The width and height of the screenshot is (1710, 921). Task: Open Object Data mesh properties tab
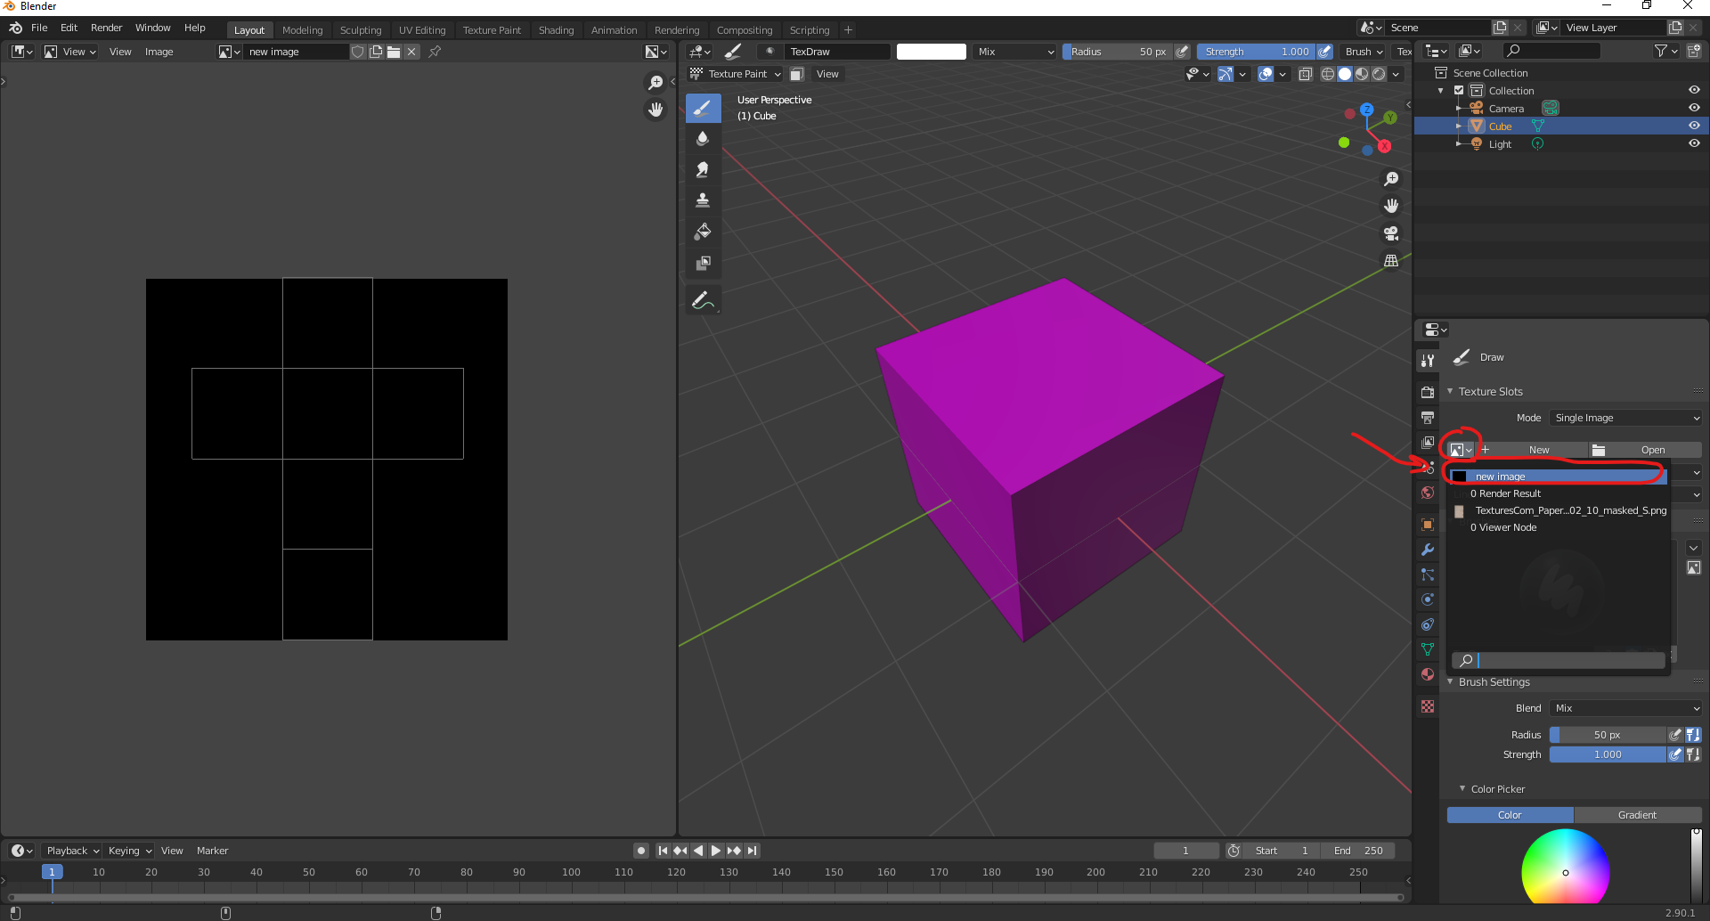pos(1428,649)
